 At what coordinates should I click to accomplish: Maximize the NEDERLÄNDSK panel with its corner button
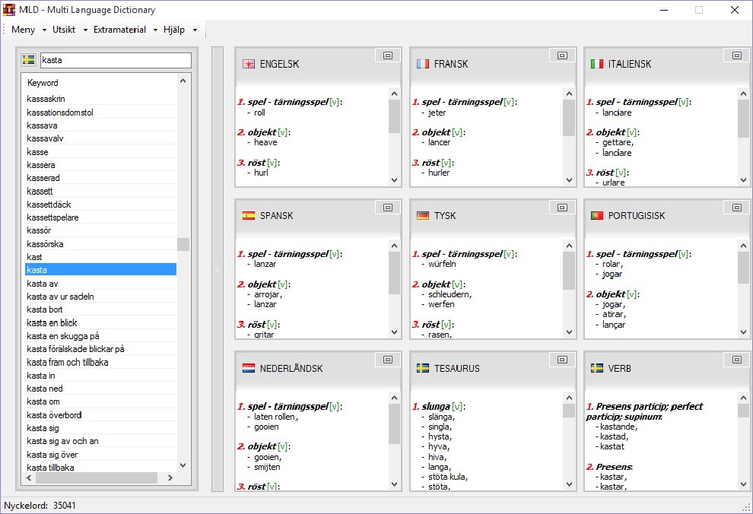tap(388, 360)
